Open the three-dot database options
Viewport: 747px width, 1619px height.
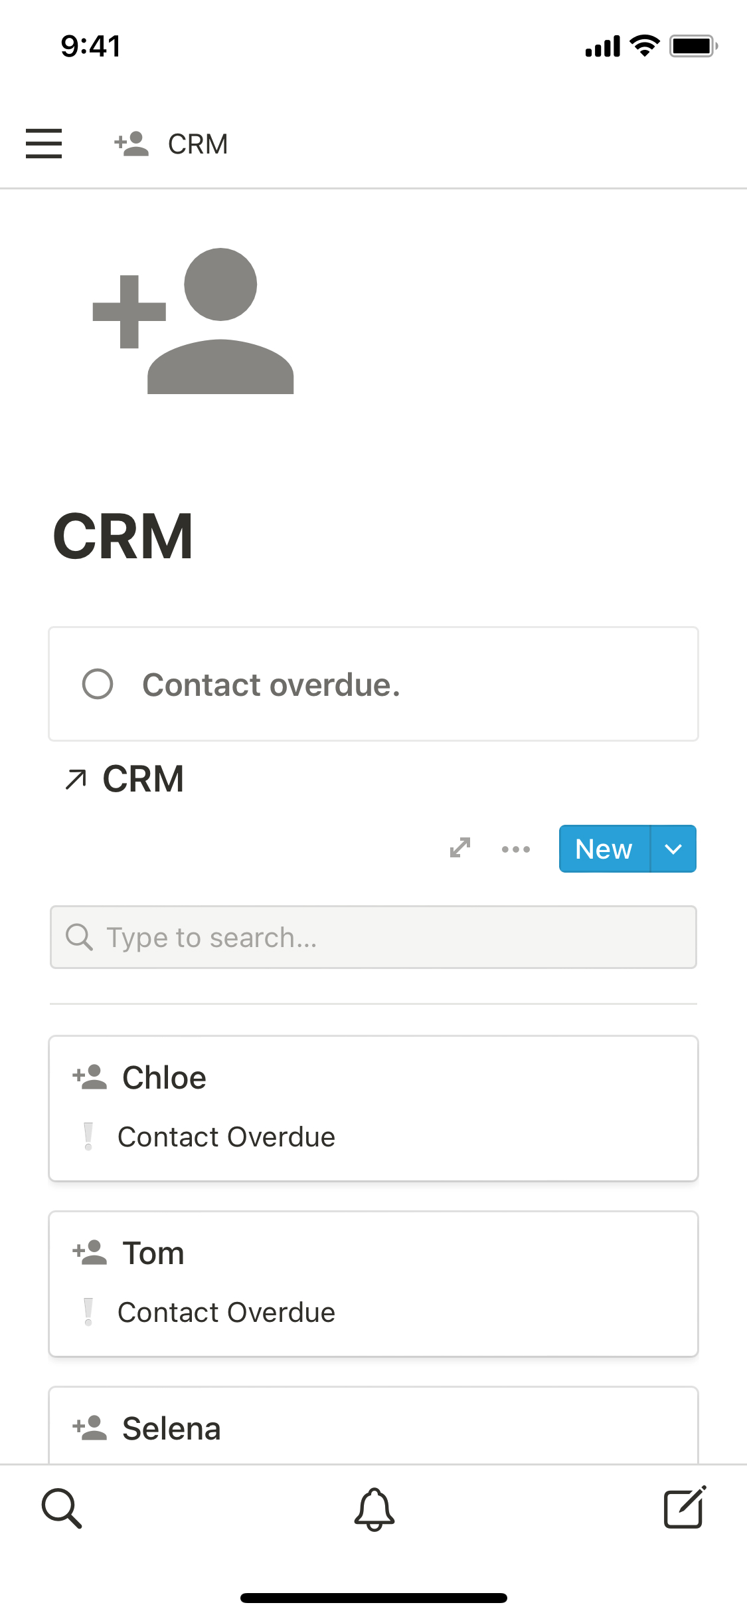click(x=516, y=849)
